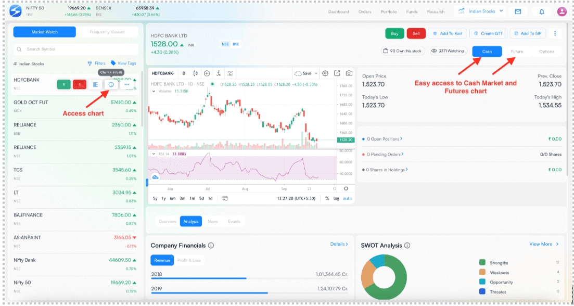Click the Buy button for HDFC Bank
Viewport: 574px width, 306px height.
(394, 33)
